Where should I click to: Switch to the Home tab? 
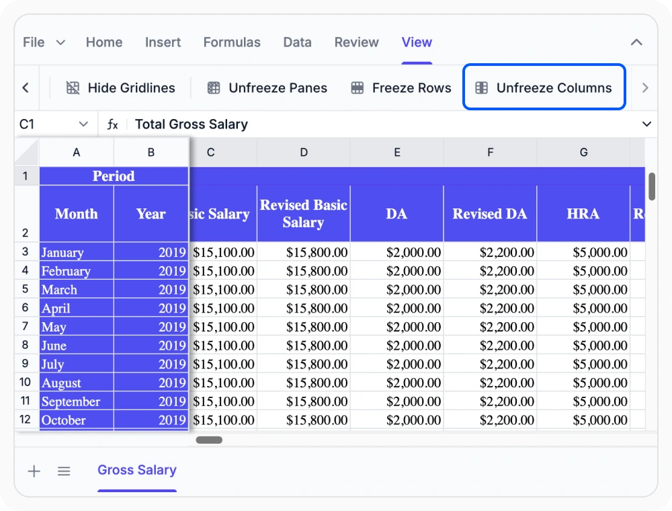(x=104, y=42)
